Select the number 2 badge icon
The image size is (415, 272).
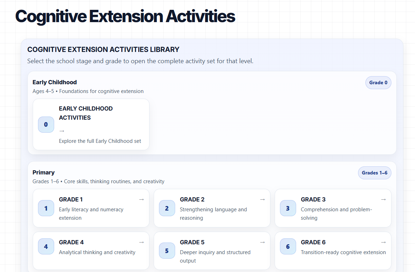tap(167, 208)
